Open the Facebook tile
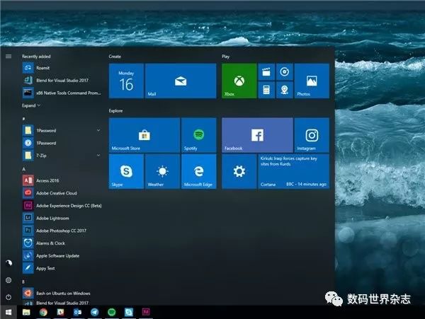425x319 pixels. 257,134
